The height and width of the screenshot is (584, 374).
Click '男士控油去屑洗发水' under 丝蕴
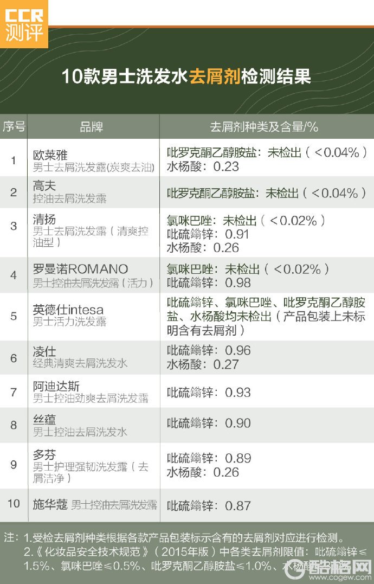coord(80,432)
